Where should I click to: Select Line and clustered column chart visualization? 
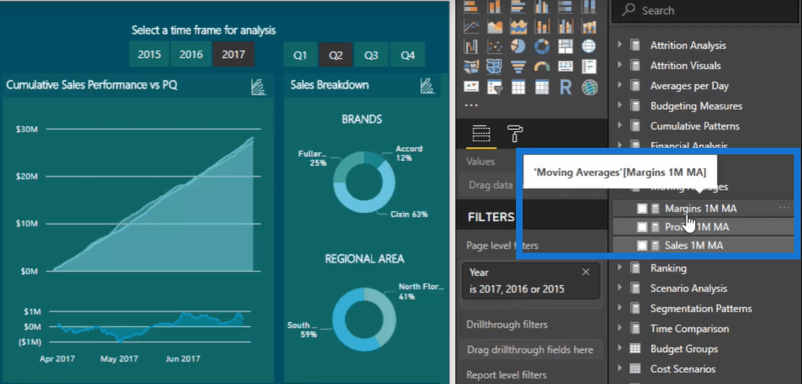[x=565, y=26]
